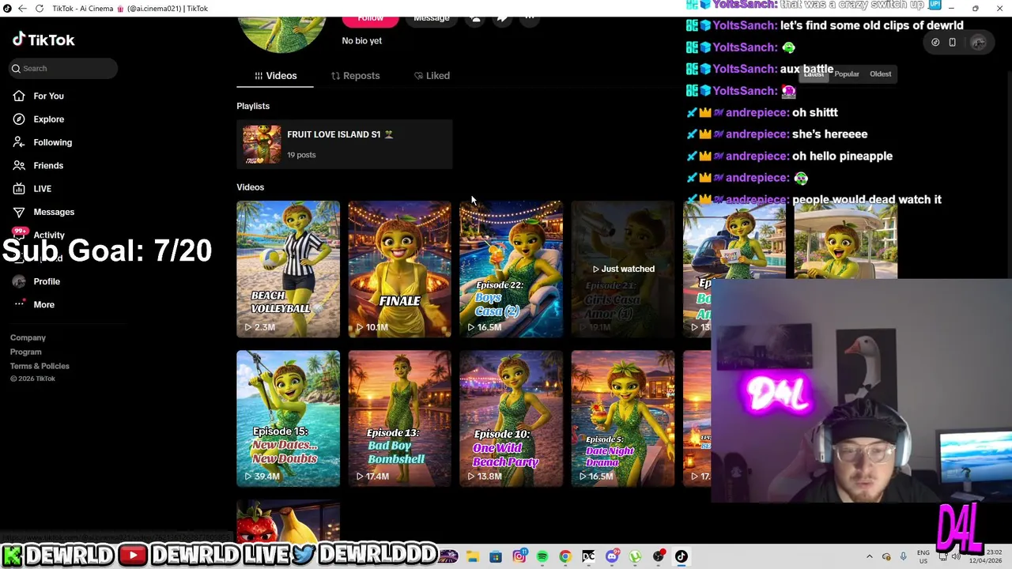This screenshot has width=1012, height=569.
Task: Show hidden system tray icons
Action: tap(869, 556)
